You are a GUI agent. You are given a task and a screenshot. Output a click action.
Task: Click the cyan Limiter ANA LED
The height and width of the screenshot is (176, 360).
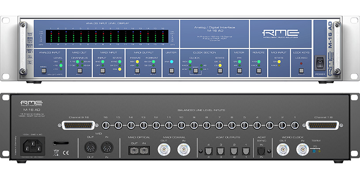(x=172, y=62)
